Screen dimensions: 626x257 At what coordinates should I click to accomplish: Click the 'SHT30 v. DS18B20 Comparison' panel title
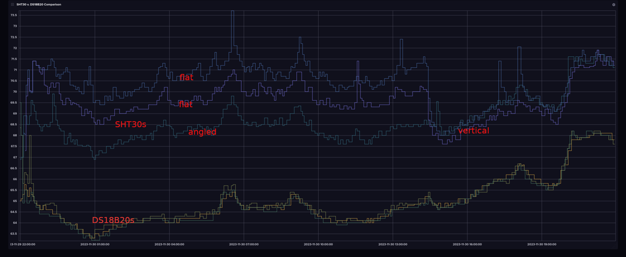pyautogui.click(x=39, y=4)
